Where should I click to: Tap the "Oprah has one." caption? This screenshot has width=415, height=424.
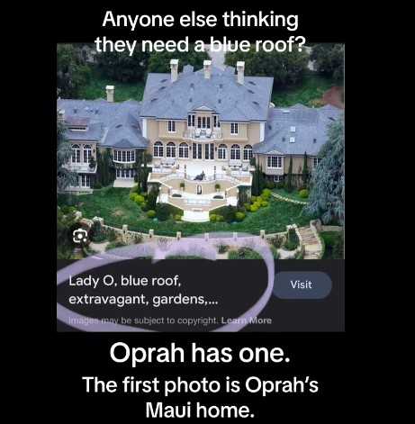(200, 353)
